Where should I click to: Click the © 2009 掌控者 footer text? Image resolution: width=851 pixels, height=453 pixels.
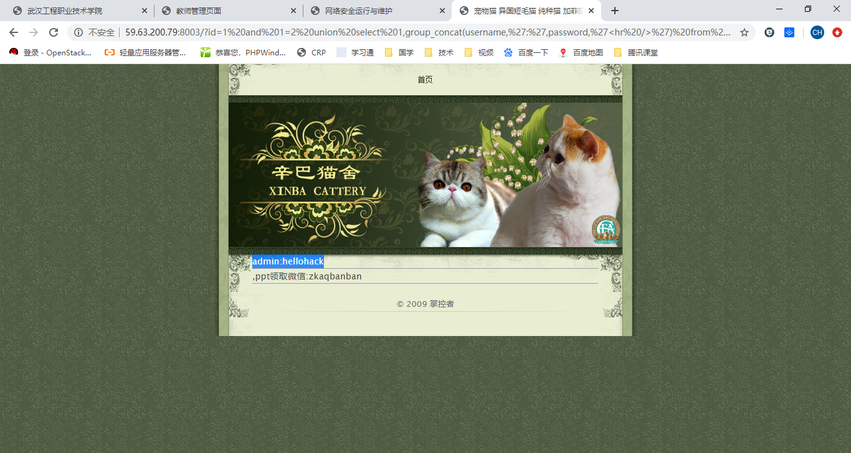point(425,304)
